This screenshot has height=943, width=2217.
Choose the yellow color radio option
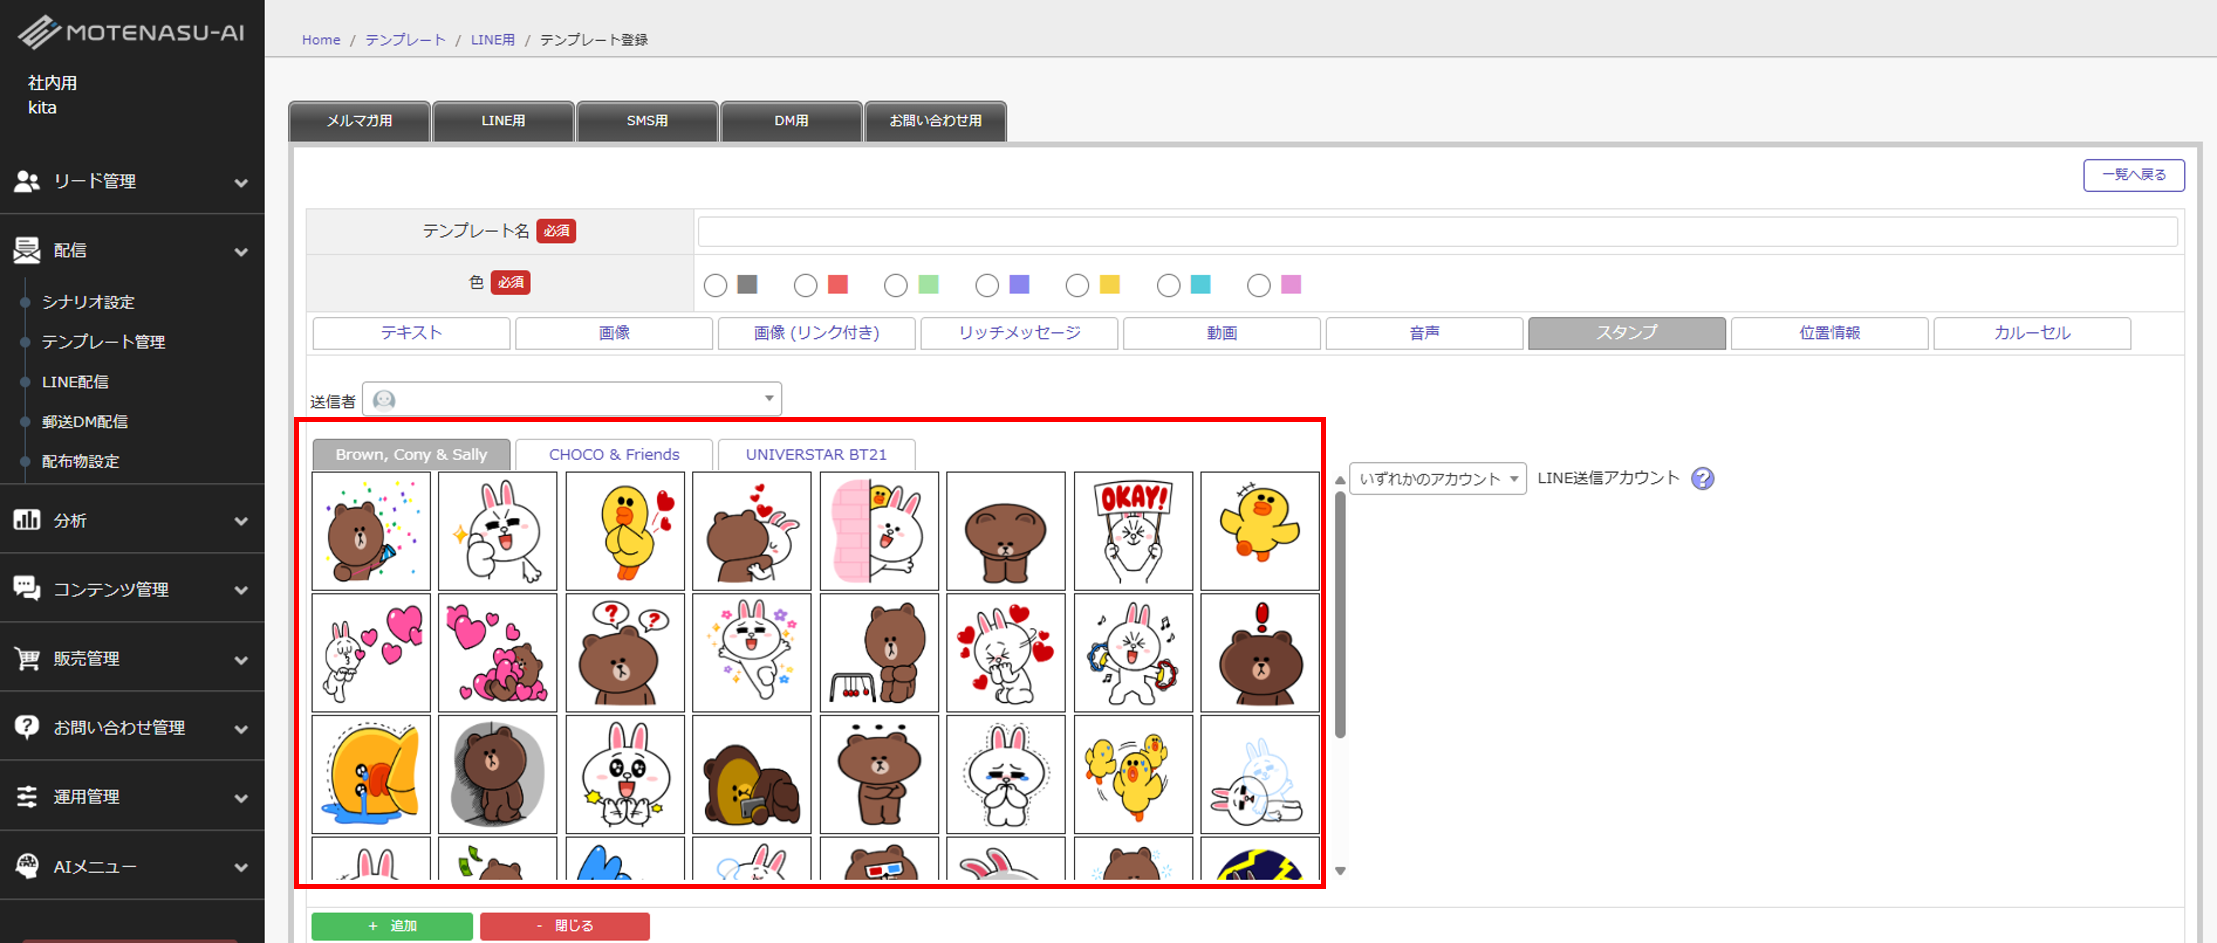(x=1077, y=285)
